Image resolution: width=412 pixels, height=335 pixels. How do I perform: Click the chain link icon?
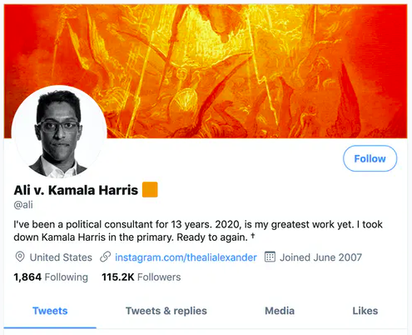106,257
